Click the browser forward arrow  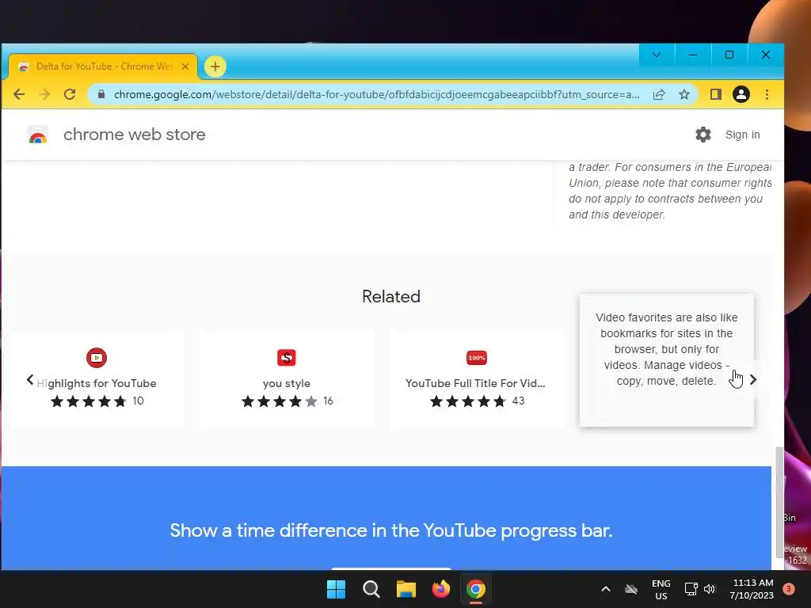(x=44, y=95)
